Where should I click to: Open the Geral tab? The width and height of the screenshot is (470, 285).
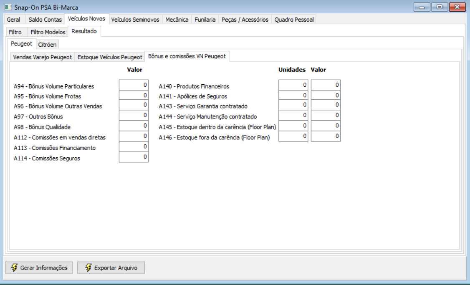13,20
